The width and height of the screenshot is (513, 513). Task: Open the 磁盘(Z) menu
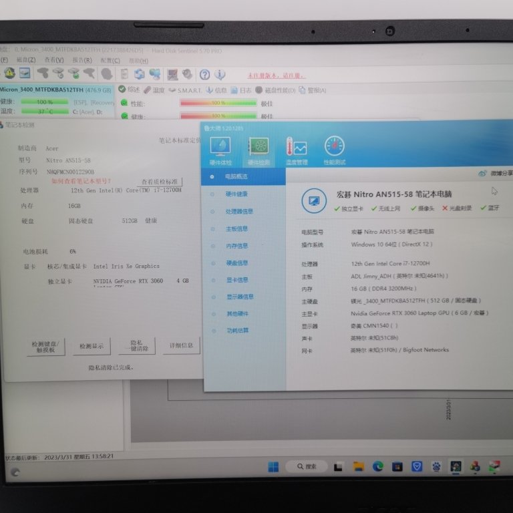pyautogui.click(x=26, y=60)
